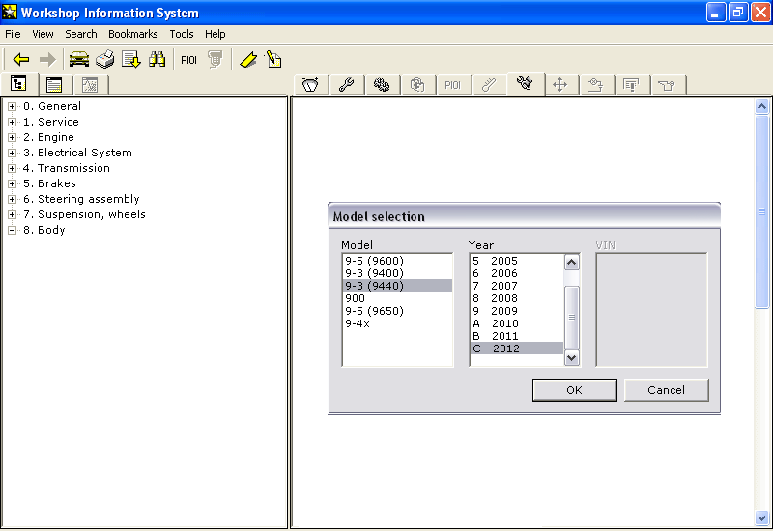Select year C 2012
The width and height of the screenshot is (773, 531).
click(517, 349)
